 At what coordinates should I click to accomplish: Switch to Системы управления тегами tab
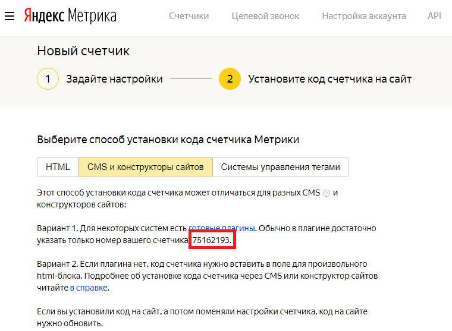tap(281, 167)
